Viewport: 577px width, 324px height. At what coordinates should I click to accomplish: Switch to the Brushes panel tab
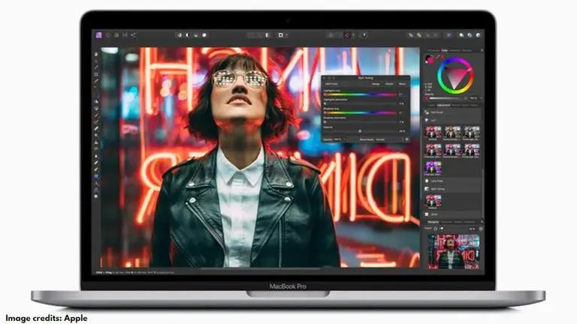467,50
